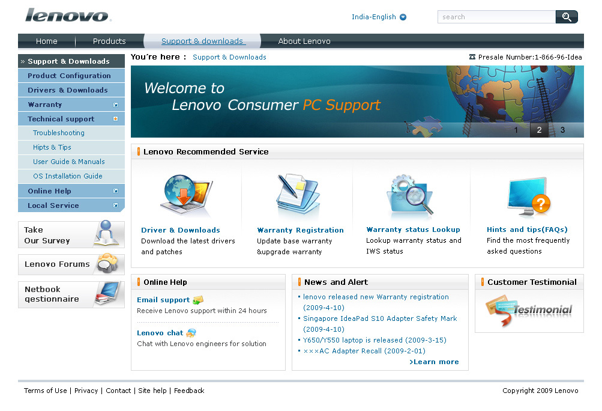
Task: Open User Guide & Manuals
Action: 71,162
